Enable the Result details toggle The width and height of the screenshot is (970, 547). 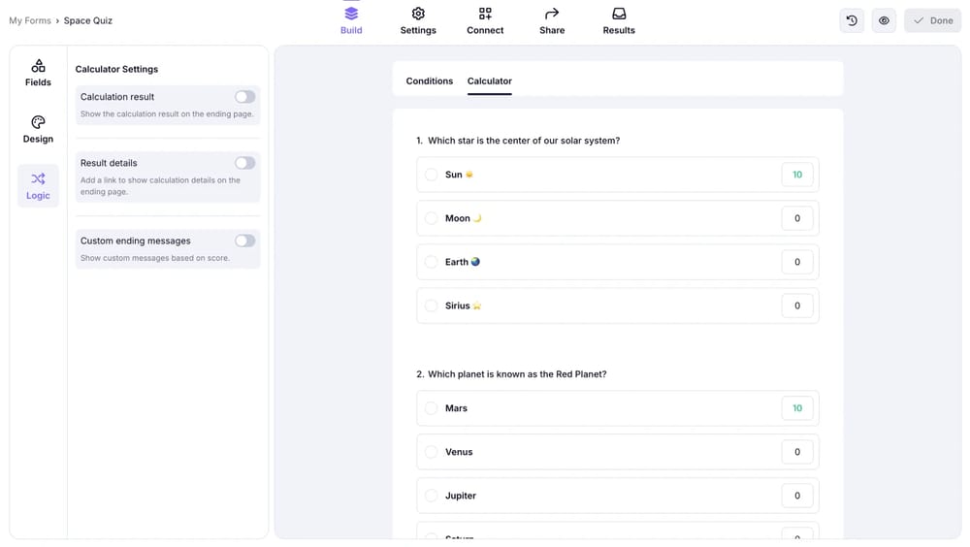(245, 163)
